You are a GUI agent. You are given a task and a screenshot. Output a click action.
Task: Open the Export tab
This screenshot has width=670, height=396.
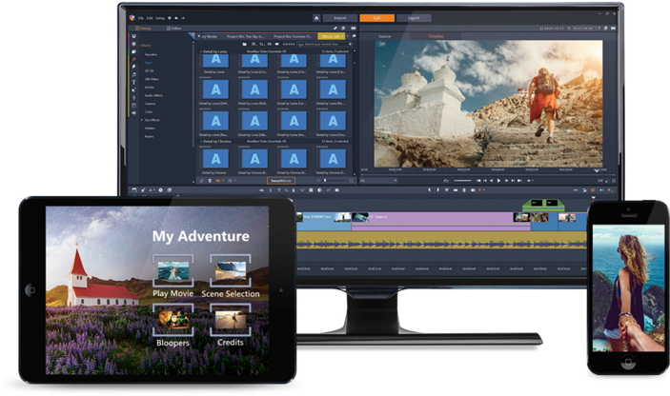coord(414,18)
